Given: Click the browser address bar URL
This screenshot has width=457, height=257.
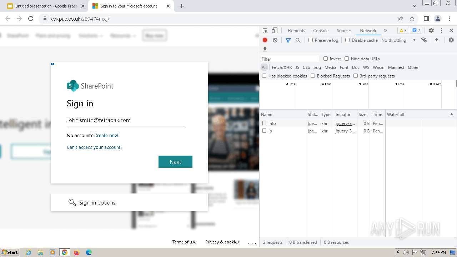Looking at the screenshot, I should 80,19.
